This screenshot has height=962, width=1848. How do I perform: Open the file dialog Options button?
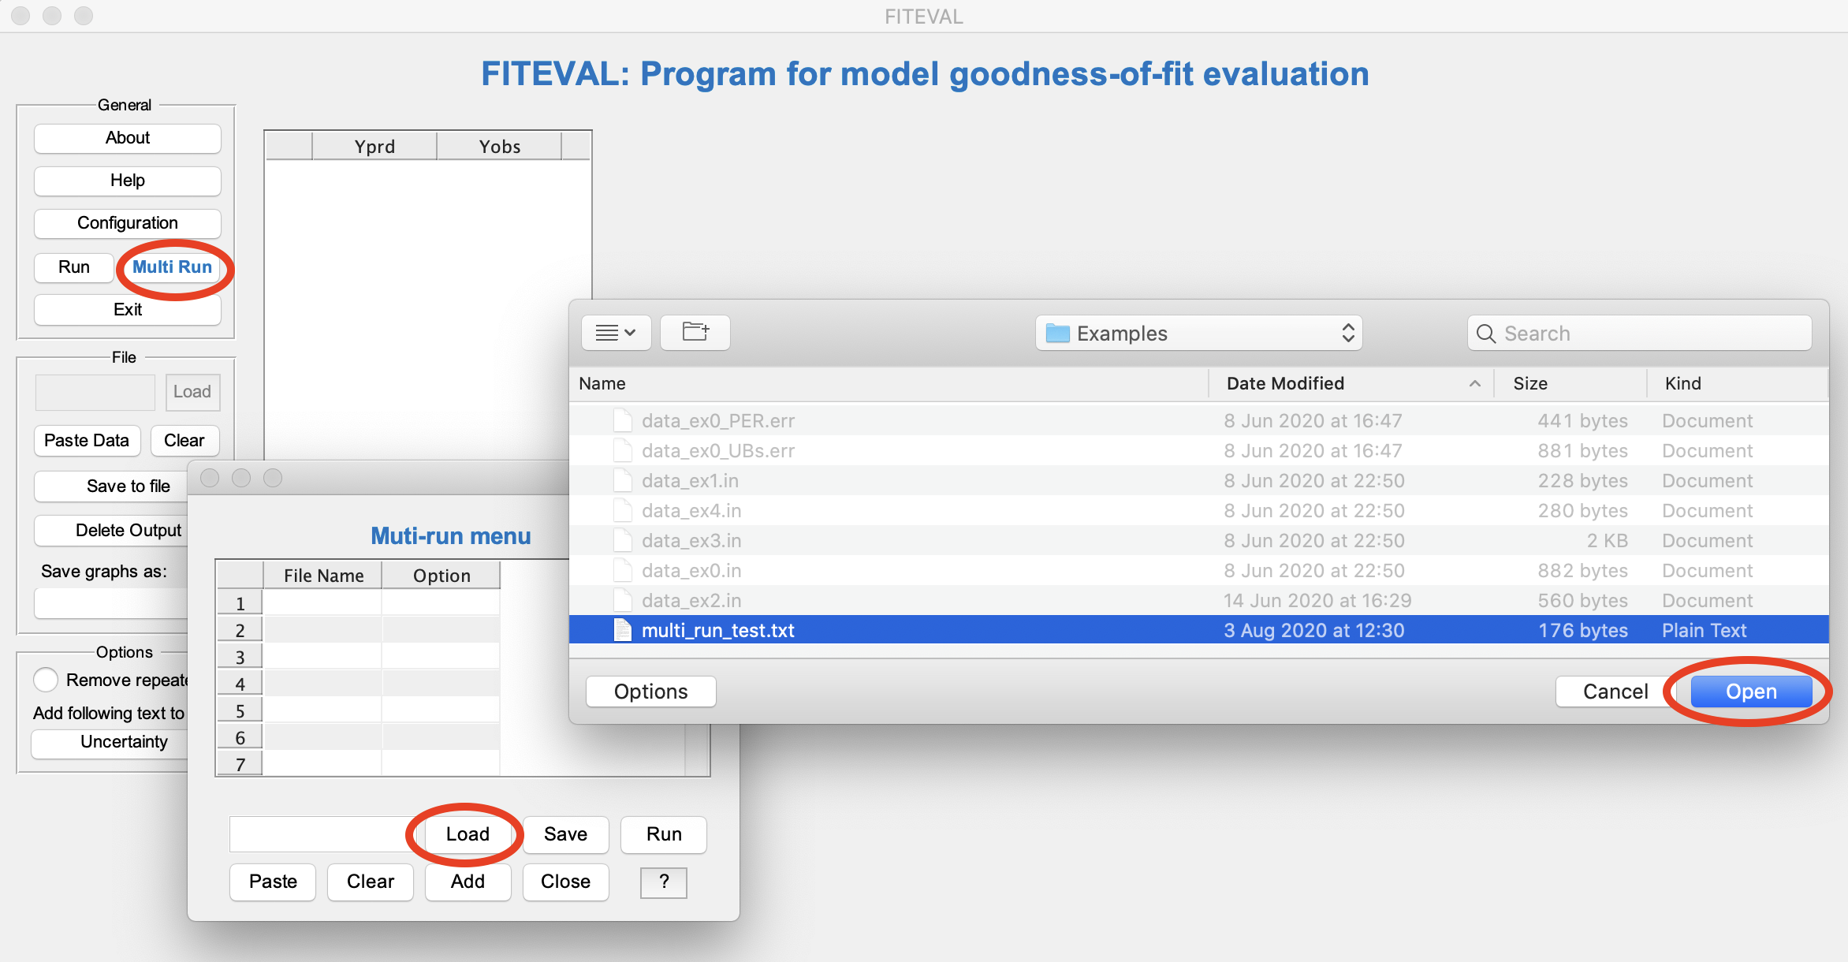tap(650, 692)
